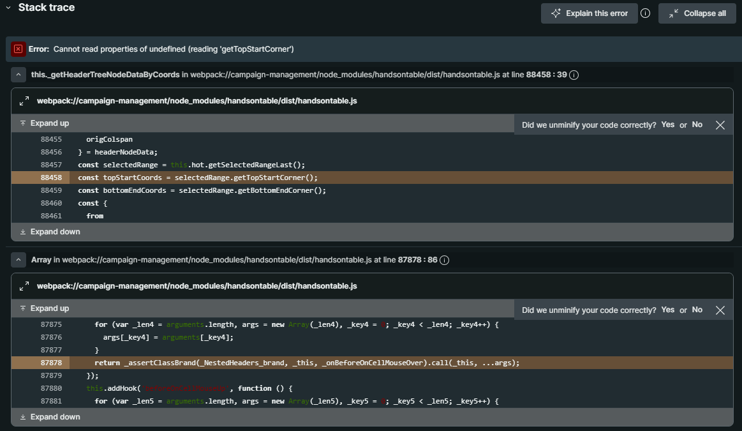Viewport: 742px width, 431px height.
Task: Expand second code snippet to fullscreen
Action: pyautogui.click(x=24, y=286)
